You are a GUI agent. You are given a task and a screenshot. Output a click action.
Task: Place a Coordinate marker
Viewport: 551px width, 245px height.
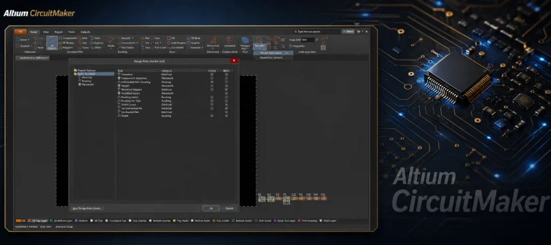click(x=176, y=47)
